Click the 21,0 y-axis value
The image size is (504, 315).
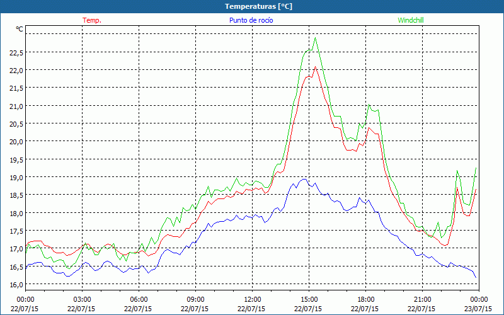[x=16, y=106]
